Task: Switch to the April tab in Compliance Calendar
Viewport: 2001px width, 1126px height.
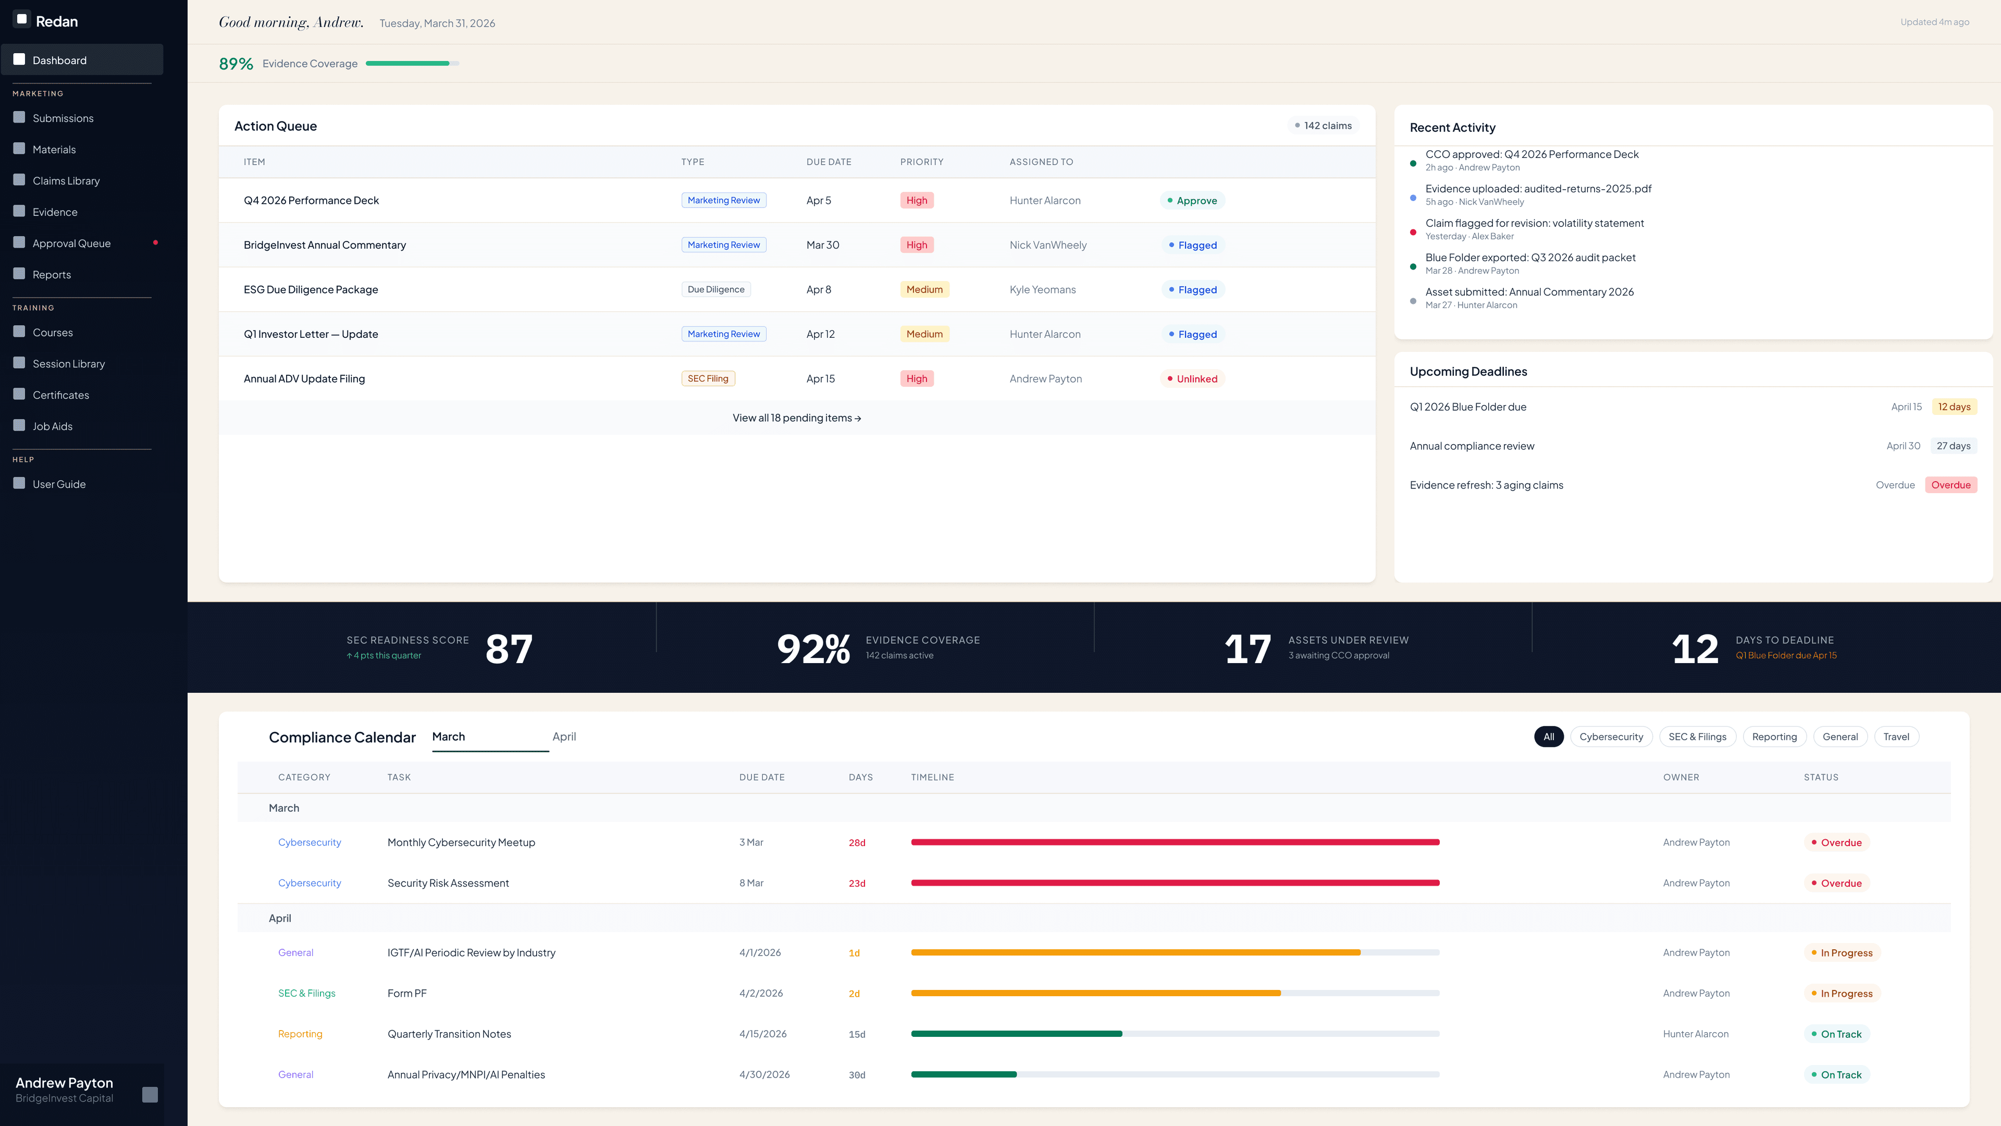Action: pyautogui.click(x=564, y=736)
